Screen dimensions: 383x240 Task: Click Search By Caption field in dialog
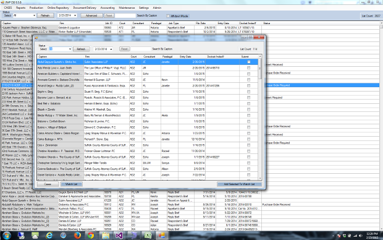point(141,49)
